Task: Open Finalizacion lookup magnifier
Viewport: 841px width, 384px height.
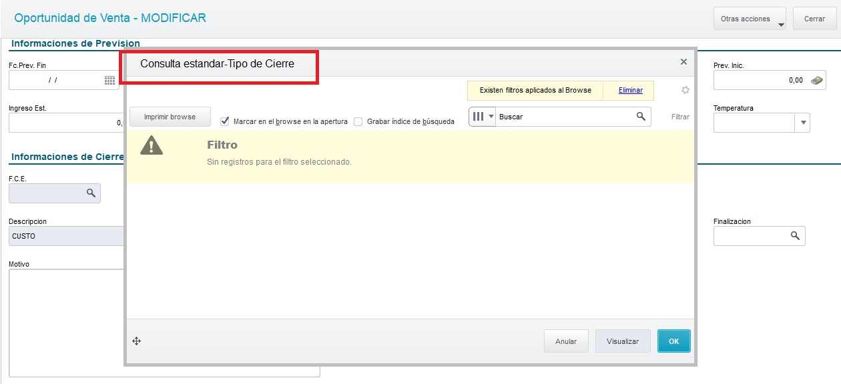Action: click(x=795, y=236)
